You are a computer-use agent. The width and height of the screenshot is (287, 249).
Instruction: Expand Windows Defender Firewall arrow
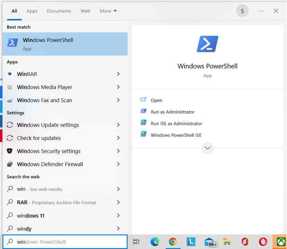(118, 164)
